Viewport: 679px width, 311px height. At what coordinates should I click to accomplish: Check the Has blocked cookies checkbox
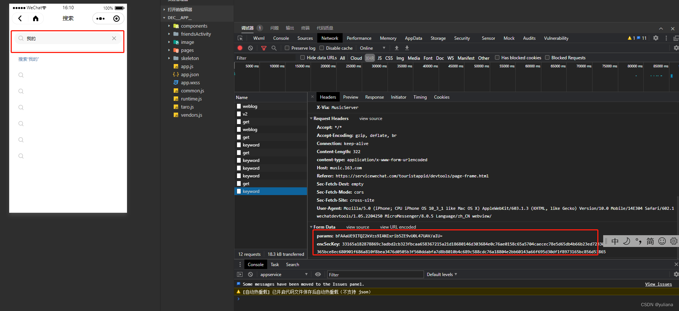[497, 57]
